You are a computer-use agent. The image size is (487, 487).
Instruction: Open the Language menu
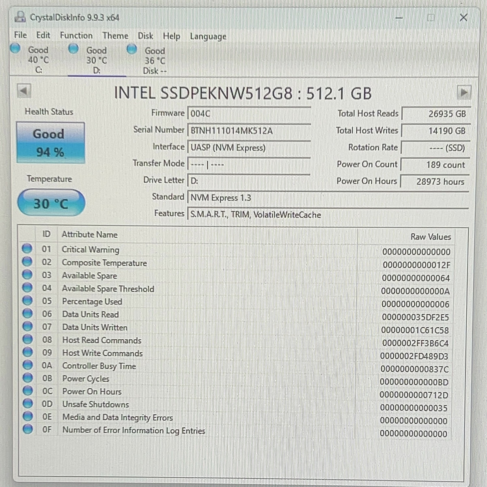pos(208,37)
